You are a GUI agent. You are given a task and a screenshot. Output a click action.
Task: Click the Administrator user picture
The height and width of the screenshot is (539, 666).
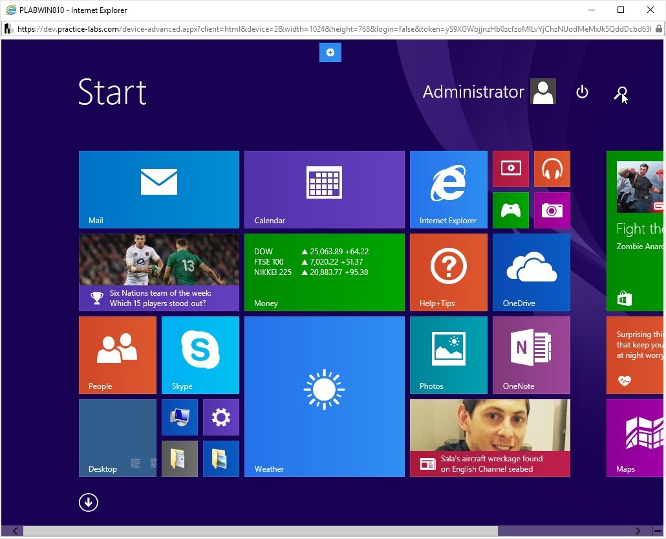click(x=543, y=91)
